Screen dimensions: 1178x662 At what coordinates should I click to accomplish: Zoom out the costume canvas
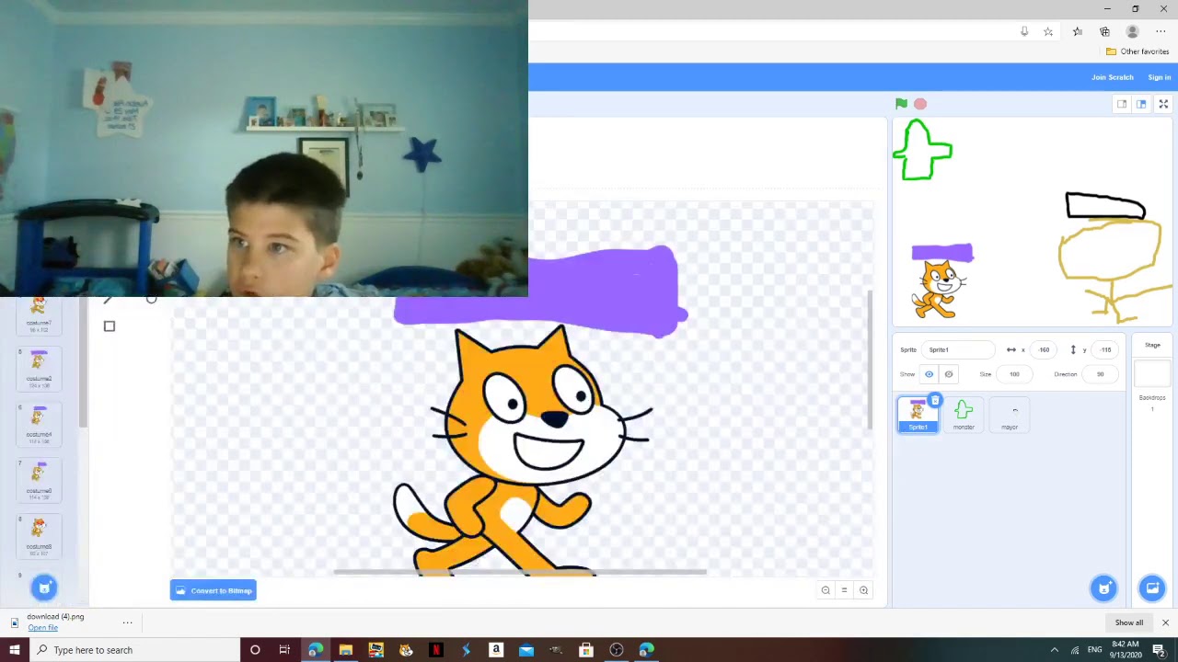click(826, 590)
